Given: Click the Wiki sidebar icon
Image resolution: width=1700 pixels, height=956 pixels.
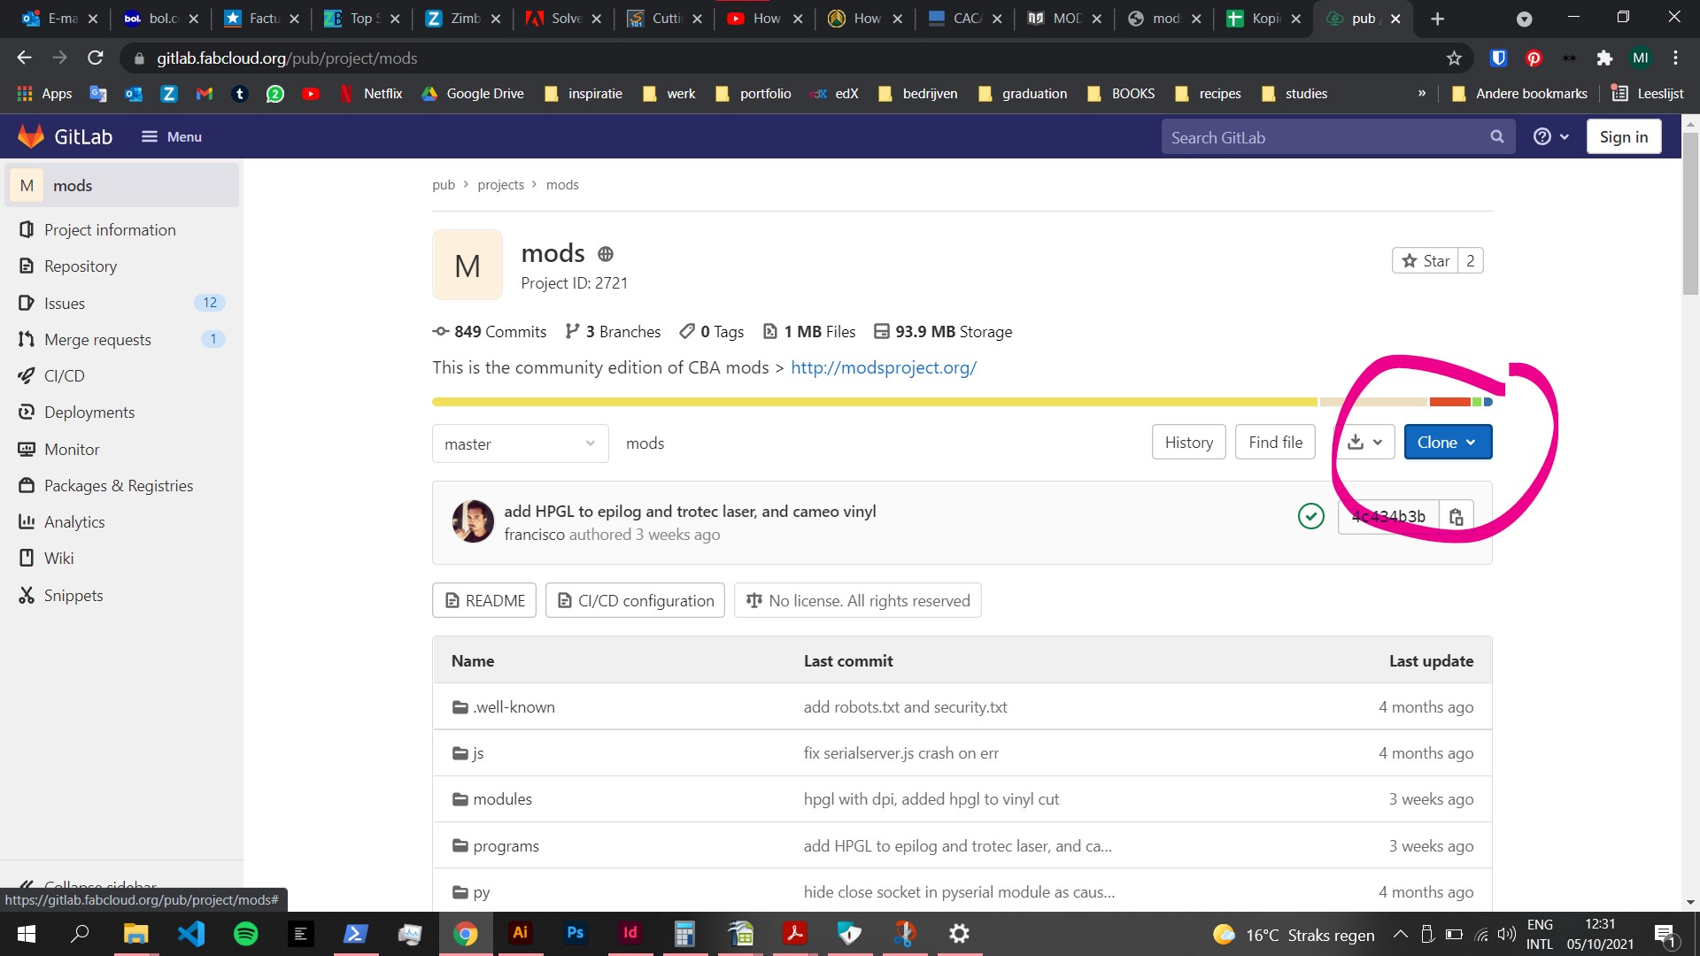Looking at the screenshot, I should point(27,558).
